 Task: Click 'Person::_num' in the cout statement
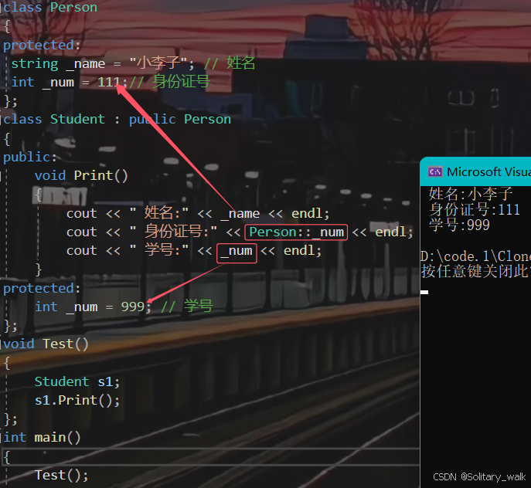(x=296, y=232)
